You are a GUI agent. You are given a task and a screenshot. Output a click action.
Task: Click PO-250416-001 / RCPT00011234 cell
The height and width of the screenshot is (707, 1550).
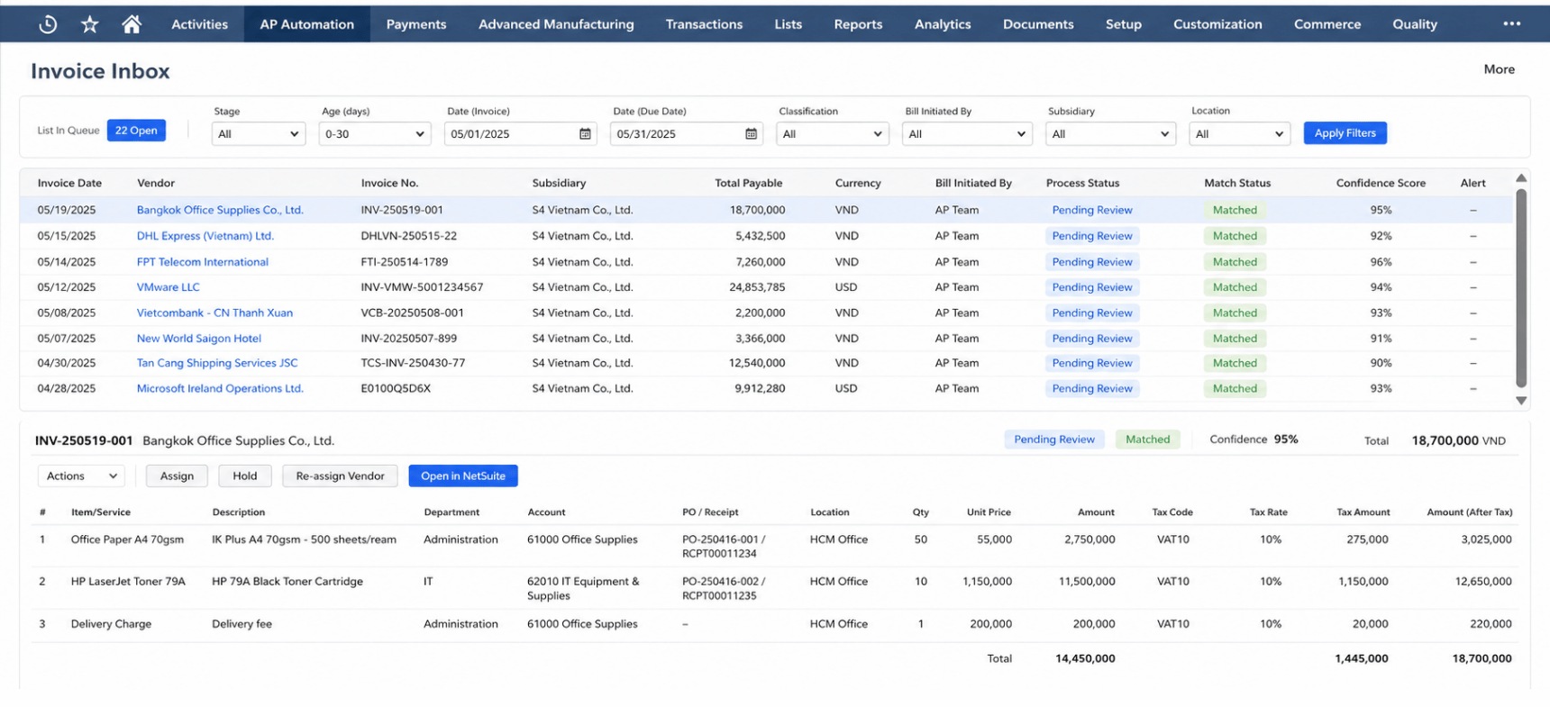(x=724, y=547)
